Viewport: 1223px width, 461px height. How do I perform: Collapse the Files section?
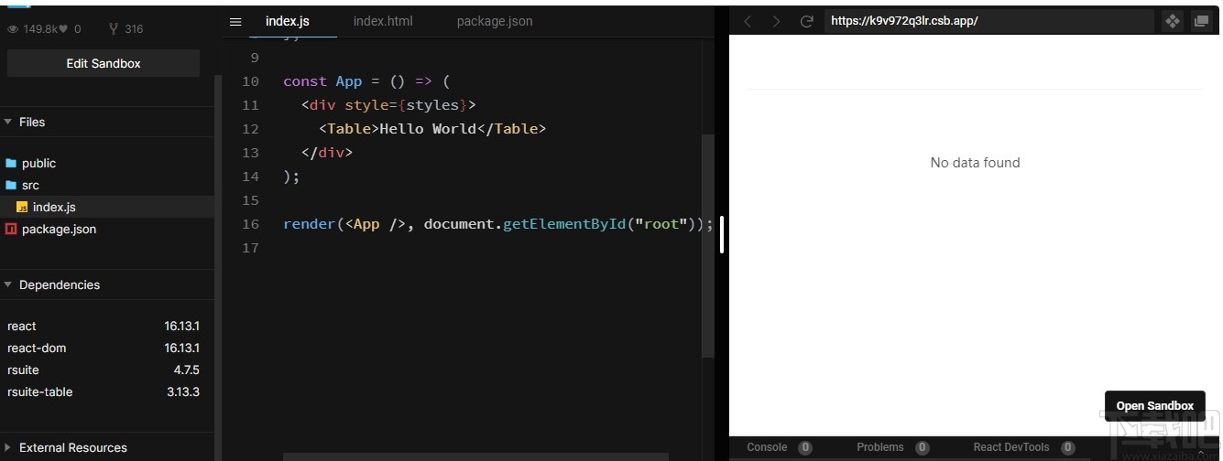[x=8, y=122]
